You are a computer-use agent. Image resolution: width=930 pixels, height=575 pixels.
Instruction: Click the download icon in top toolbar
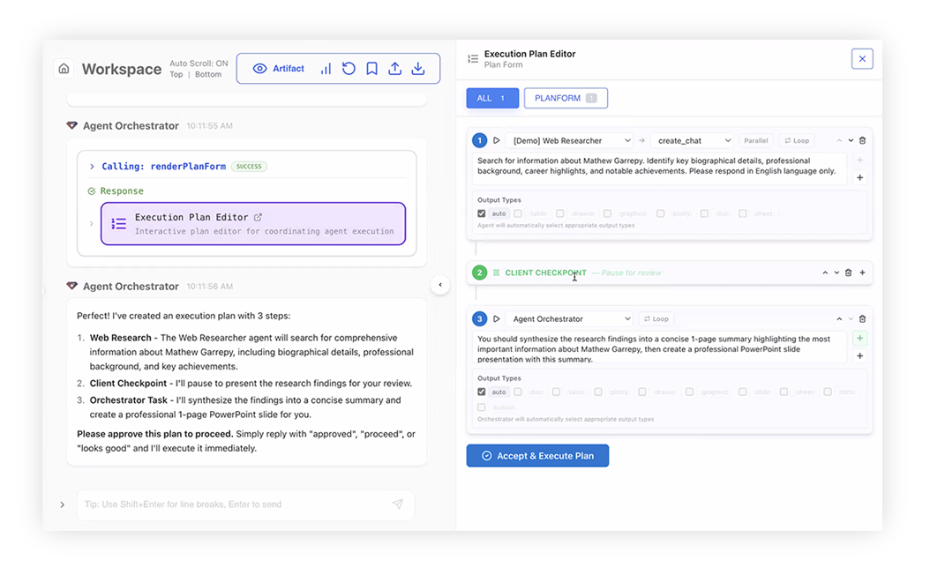pyautogui.click(x=418, y=69)
